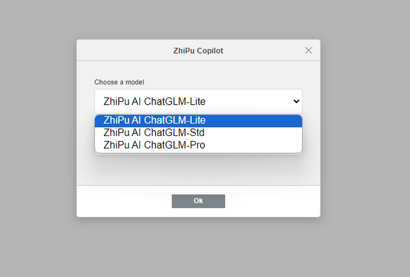Collapse the open model list via arrow
The width and height of the screenshot is (410, 277).
click(296, 101)
